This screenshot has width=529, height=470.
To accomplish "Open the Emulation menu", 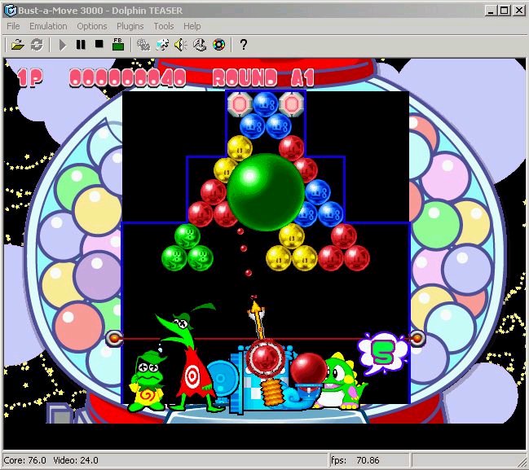I will tap(48, 26).
